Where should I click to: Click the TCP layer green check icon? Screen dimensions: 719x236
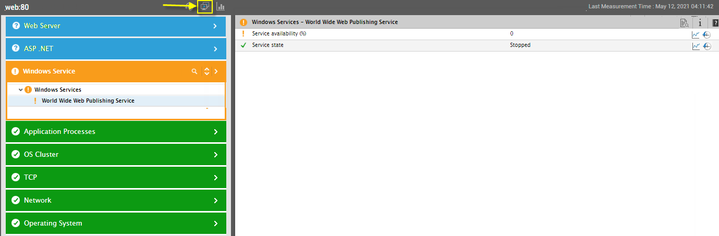point(16,178)
